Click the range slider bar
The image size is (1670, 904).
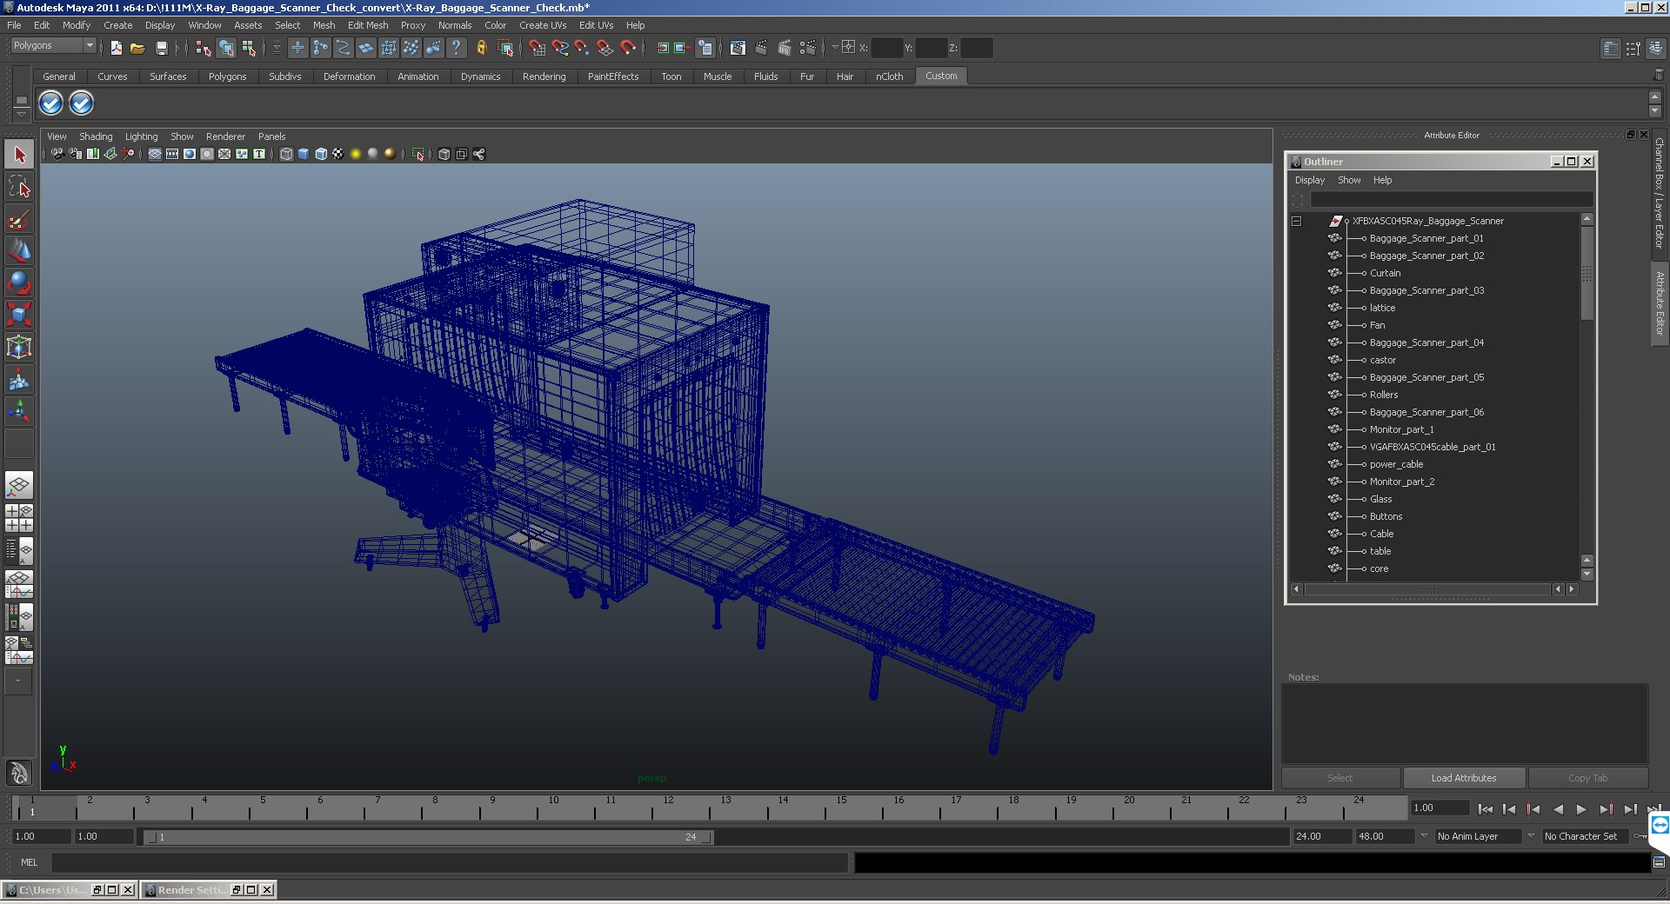coord(428,837)
